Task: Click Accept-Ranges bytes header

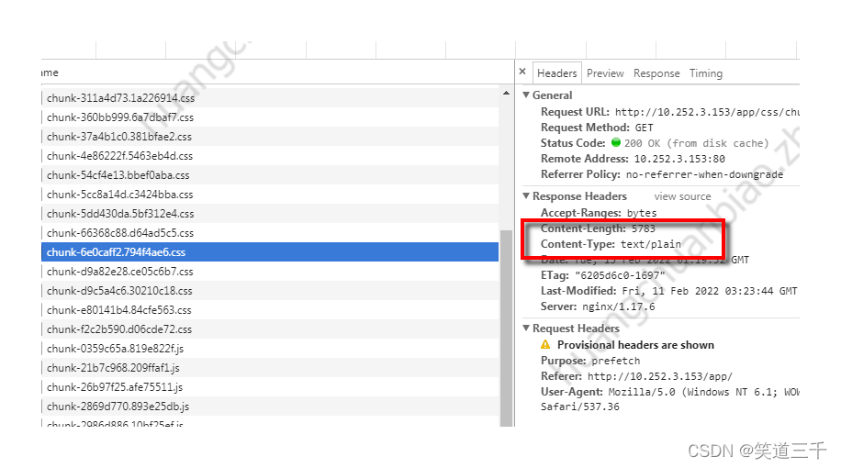Action: pyautogui.click(x=599, y=213)
